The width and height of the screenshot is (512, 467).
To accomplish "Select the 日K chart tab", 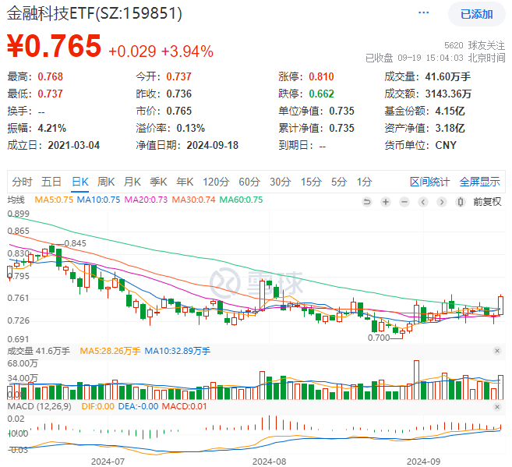I will (x=79, y=182).
